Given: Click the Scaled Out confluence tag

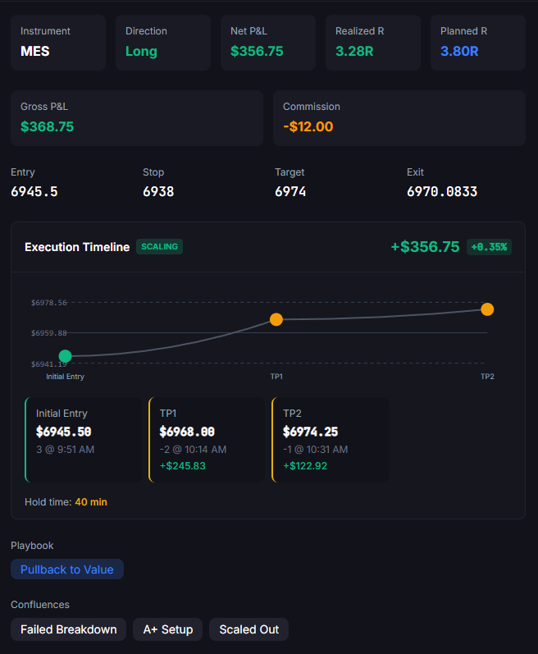Looking at the screenshot, I should tap(248, 629).
